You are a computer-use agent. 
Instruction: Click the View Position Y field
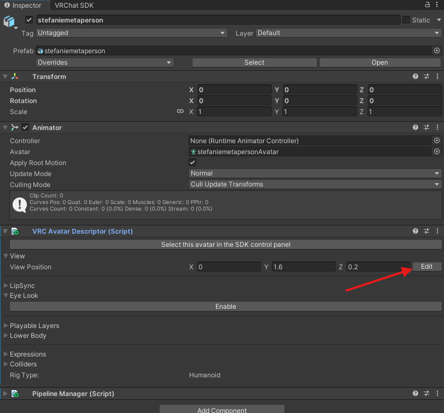[x=304, y=267]
